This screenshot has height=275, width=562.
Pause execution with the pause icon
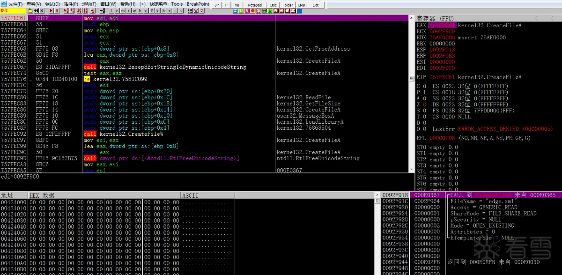click(57, 10)
